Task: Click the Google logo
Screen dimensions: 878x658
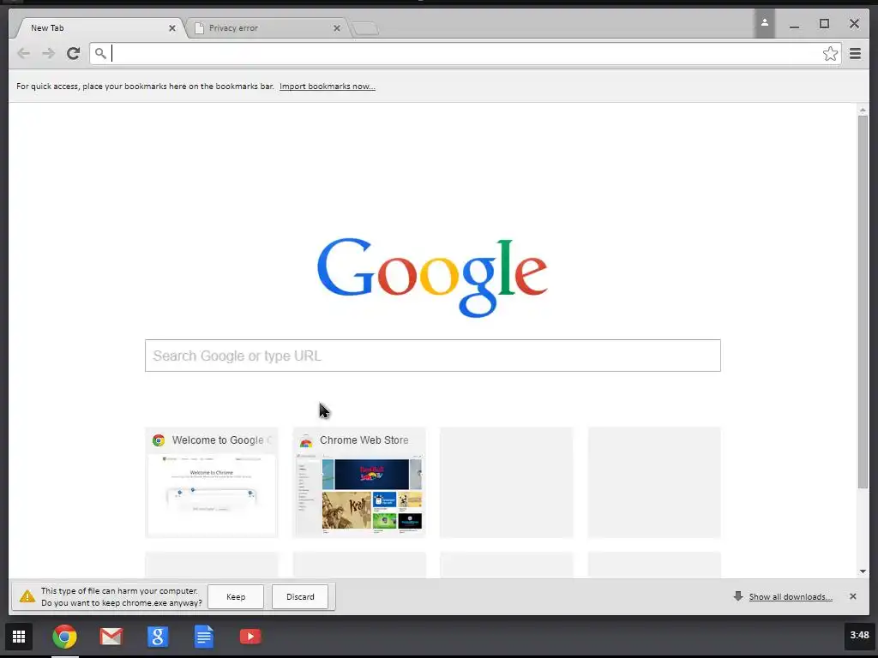Action: coord(432,278)
